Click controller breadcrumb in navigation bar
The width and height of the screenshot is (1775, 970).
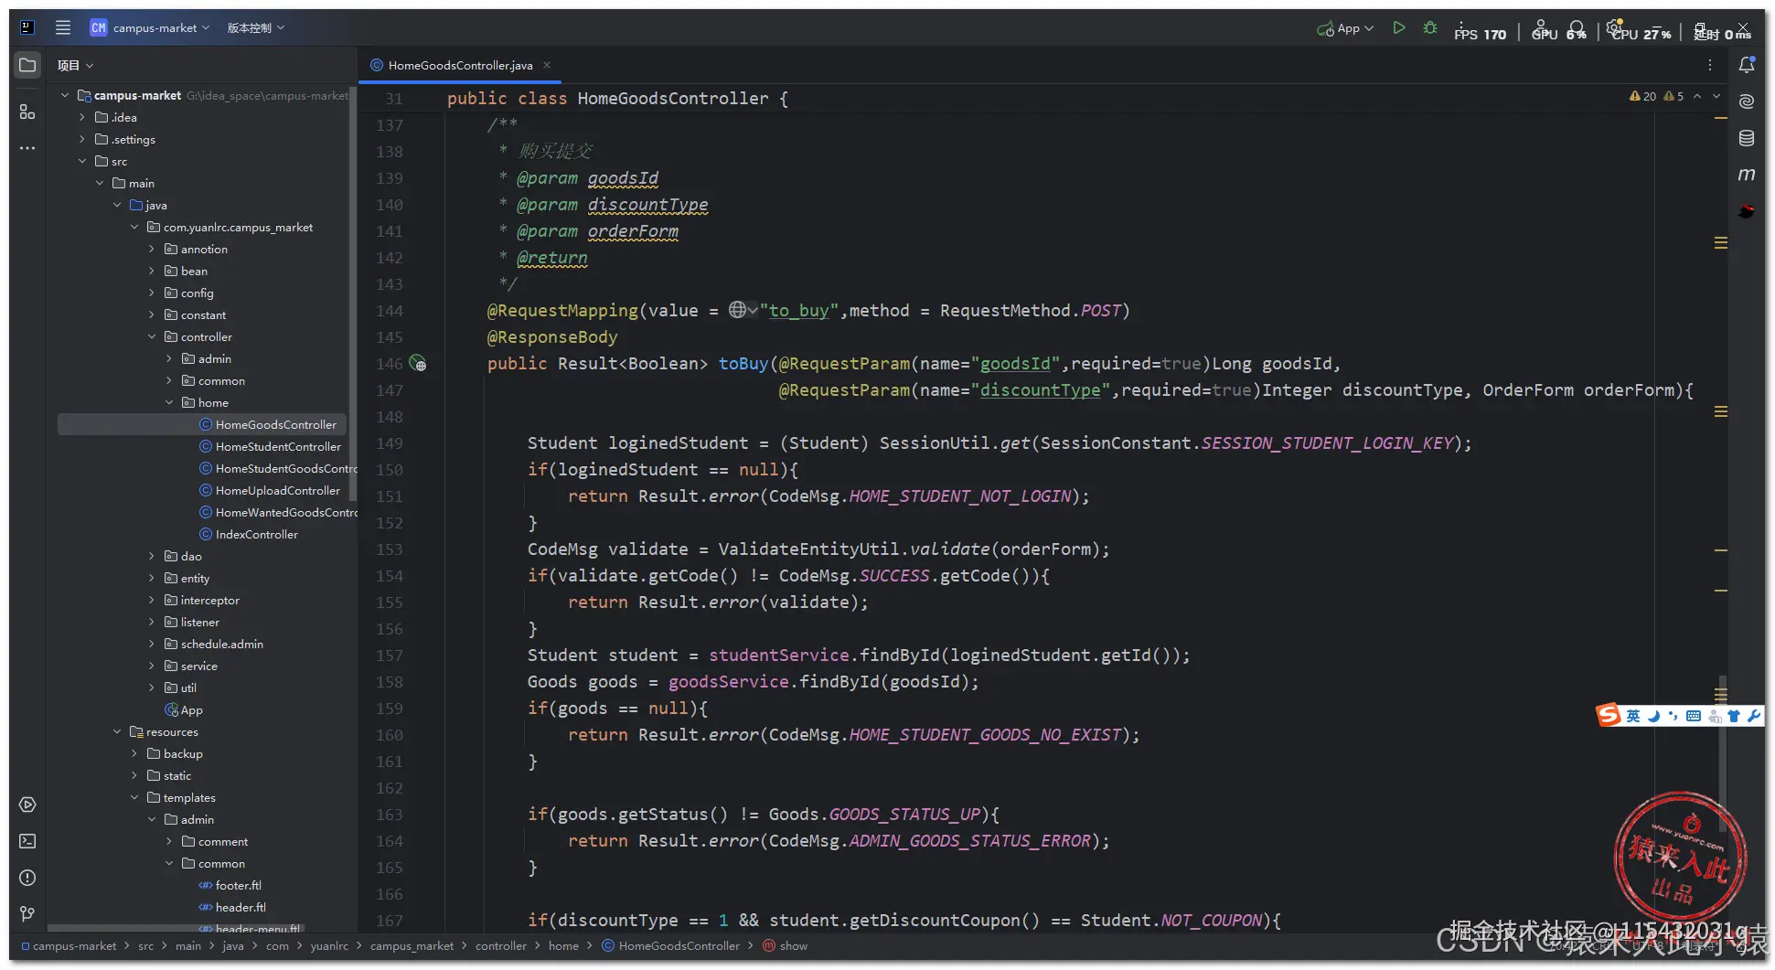500,946
